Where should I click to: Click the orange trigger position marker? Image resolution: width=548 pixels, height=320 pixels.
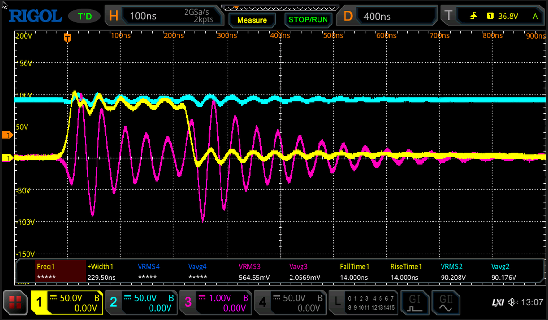[68, 38]
